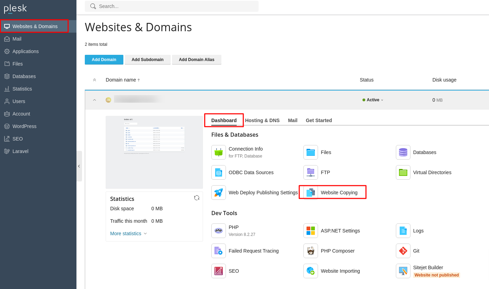This screenshot has width=489, height=289.
Task: Click the Website not published label
Action: [437, 275]
